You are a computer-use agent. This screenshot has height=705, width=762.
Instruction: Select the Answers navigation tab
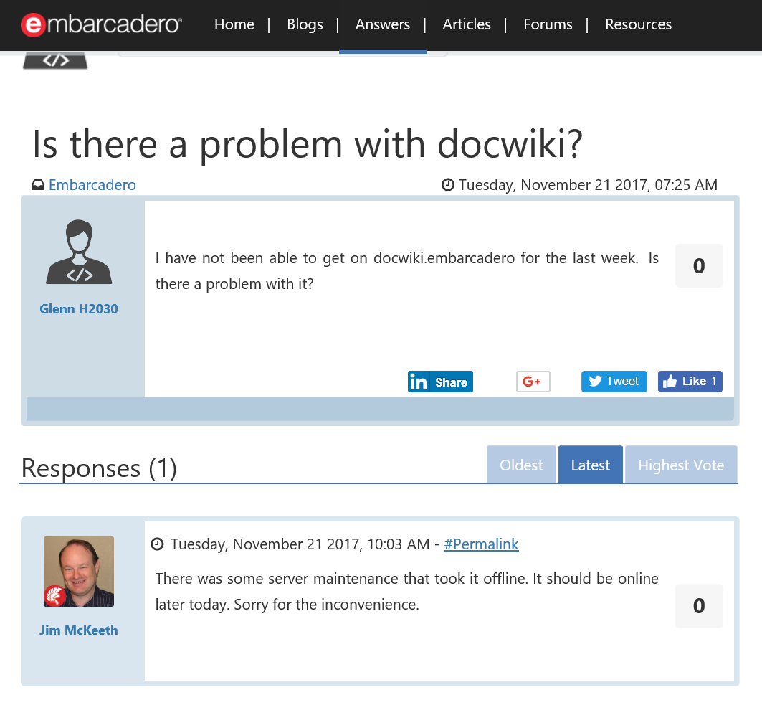(x=382, y=24)
